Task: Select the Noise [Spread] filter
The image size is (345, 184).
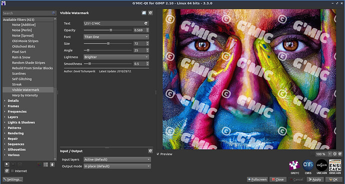Action: click(x=22, y=35)
